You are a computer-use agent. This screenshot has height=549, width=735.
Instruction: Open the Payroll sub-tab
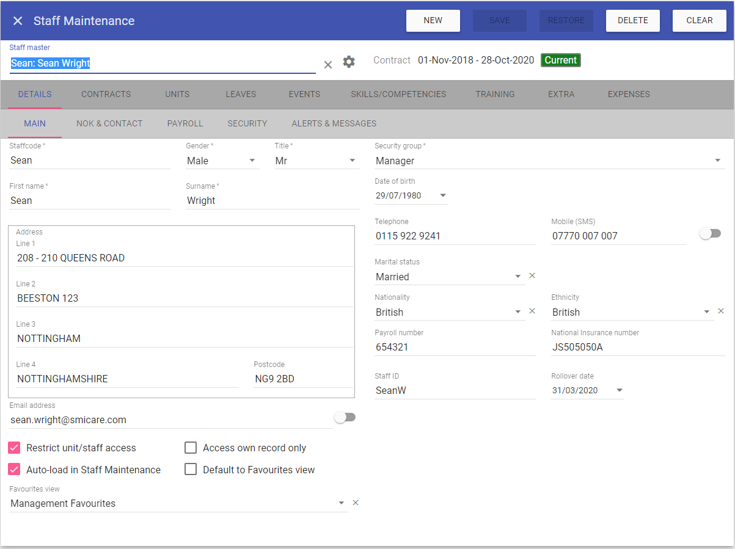tap(185, 123)
